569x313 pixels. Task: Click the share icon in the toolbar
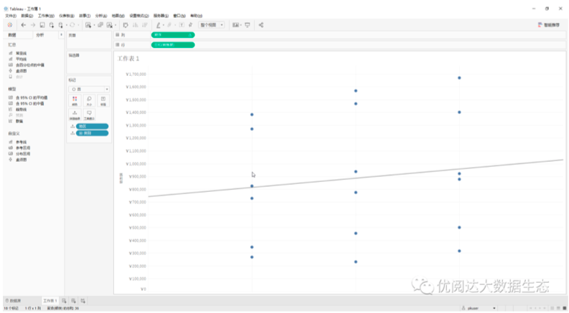click(261, 24)
